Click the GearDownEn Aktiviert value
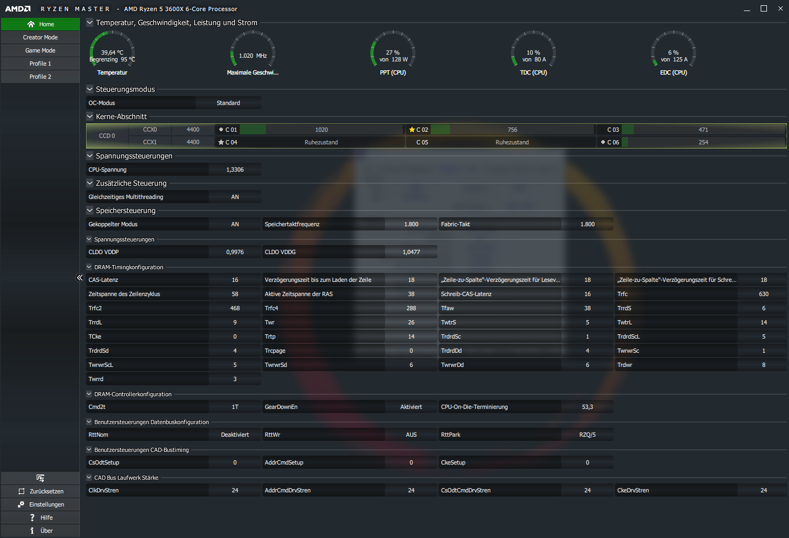This screenshot has width=789, height=538. tap(411, 407)
